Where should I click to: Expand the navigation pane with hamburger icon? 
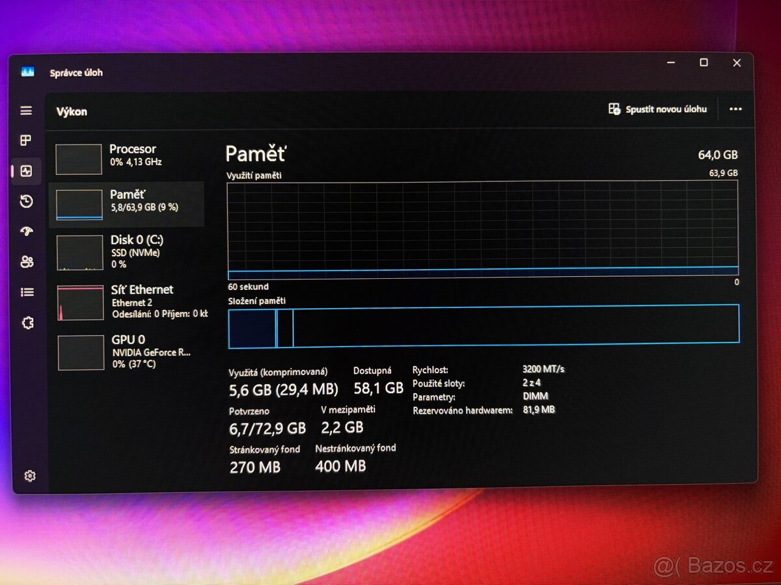click(26, 110)
